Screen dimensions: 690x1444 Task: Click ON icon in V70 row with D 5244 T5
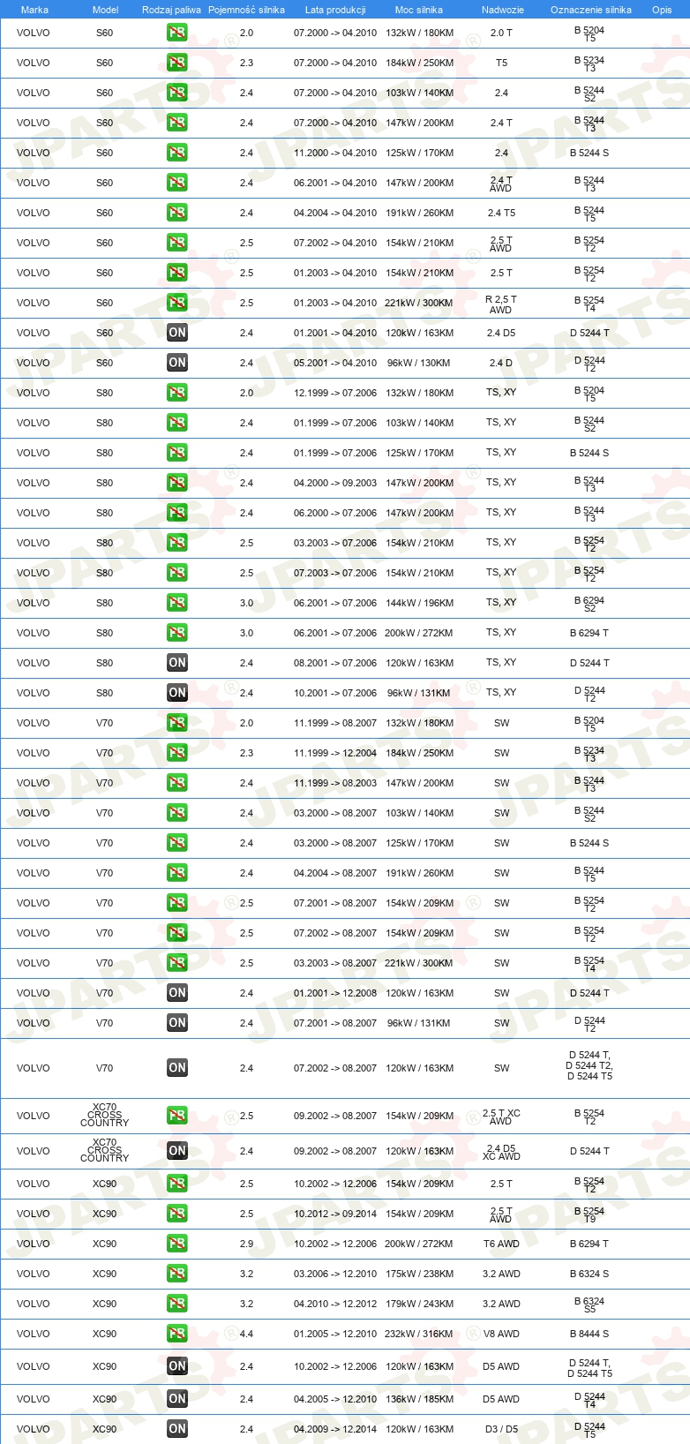point(176,1068)
